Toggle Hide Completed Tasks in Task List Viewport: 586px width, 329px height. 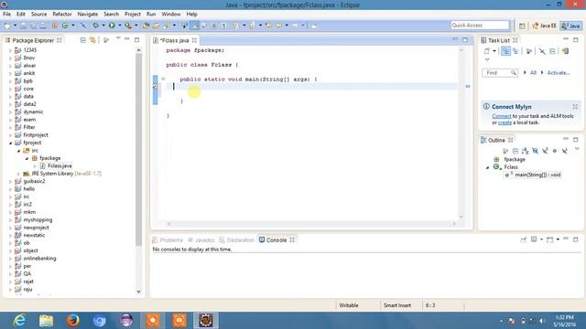coord(542,51)
